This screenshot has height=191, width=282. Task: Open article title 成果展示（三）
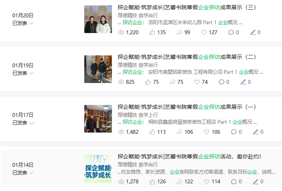tap(187, 7)
